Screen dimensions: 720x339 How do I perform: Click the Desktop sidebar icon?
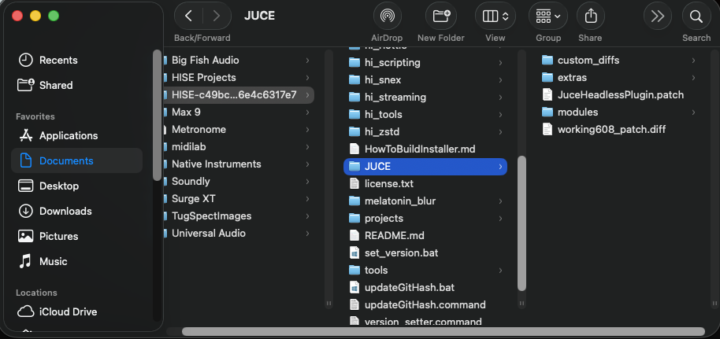pyautogui.click(x=26, y=186)
